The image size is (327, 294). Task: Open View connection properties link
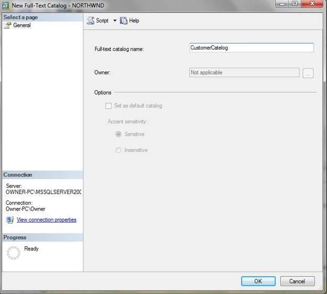(x=47, y=220)
